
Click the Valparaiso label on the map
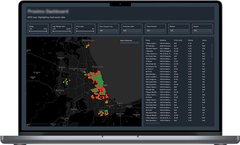tap(137, 115)
